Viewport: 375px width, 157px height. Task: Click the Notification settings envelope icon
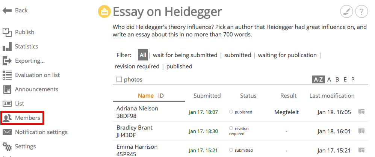[x=7, y=132]
